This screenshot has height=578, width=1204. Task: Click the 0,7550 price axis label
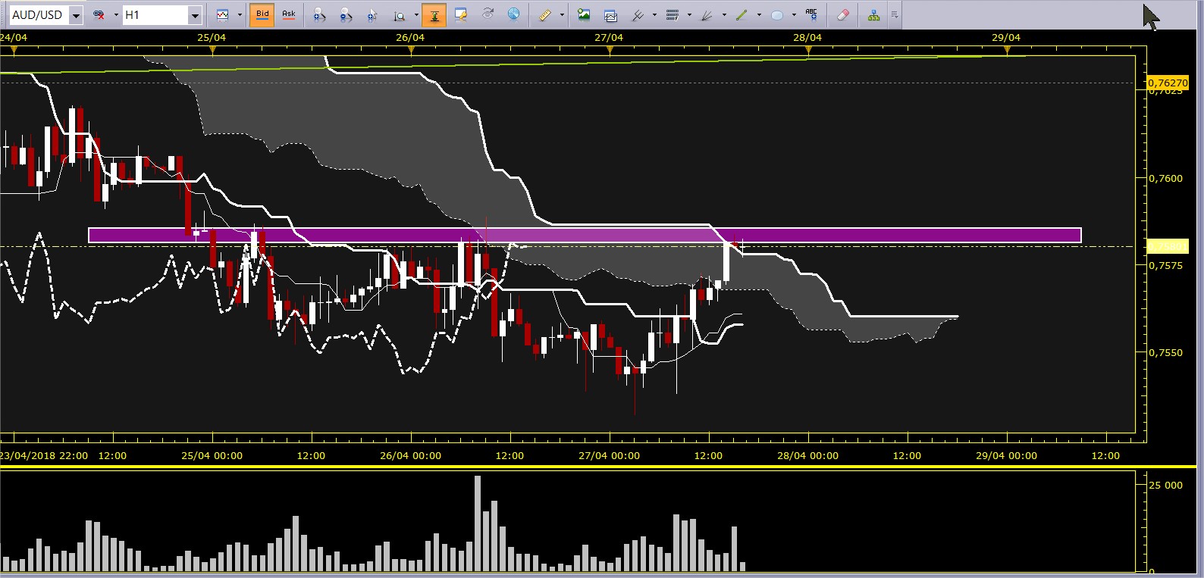pos(1166,352)
